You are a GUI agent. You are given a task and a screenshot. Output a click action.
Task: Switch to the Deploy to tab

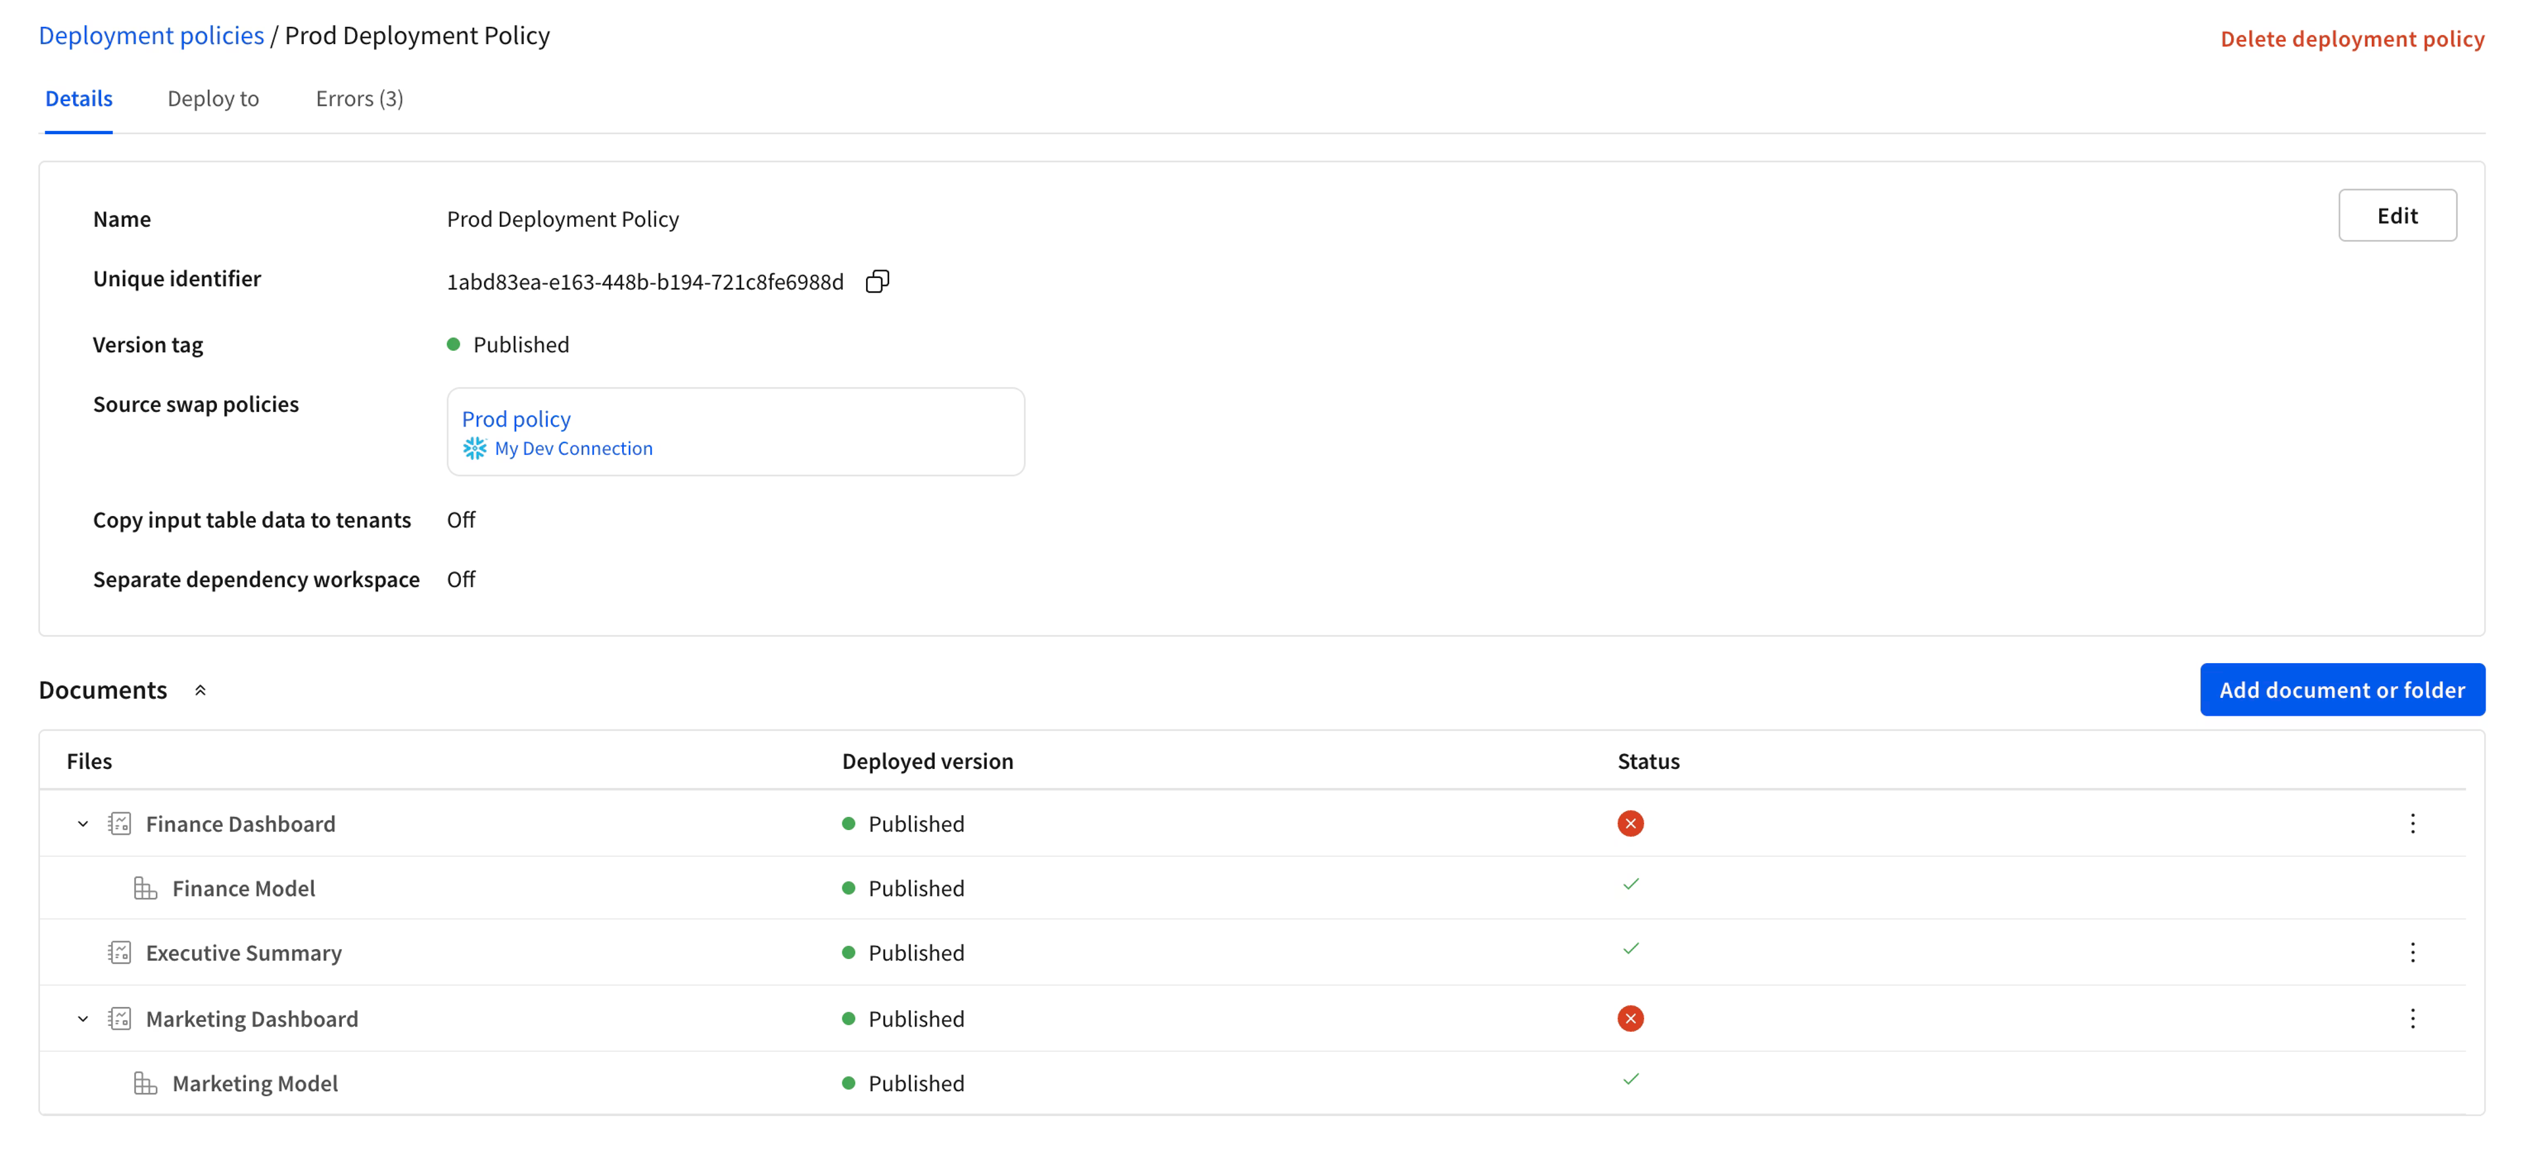pyautogui.click(x=212, y=99)
